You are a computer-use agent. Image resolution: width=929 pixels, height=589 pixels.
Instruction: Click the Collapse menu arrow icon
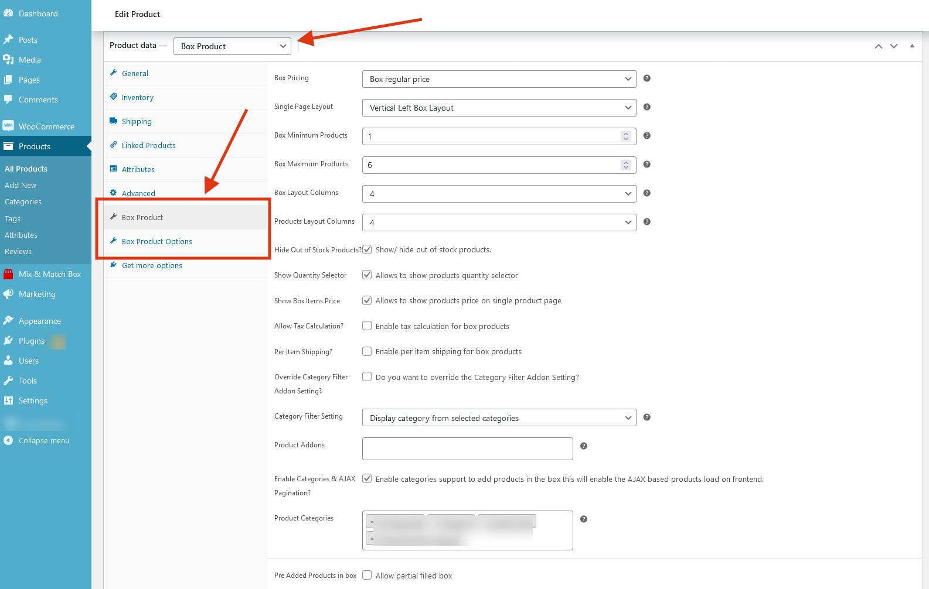(x=8, y=440)
